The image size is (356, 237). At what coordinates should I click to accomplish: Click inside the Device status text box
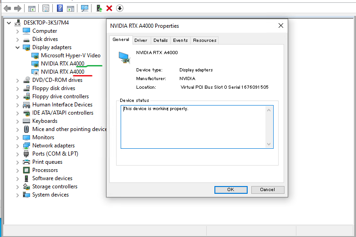(x=197, y=127)
